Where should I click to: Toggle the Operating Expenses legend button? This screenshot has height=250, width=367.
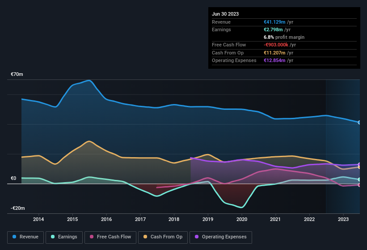coord(221,237)
